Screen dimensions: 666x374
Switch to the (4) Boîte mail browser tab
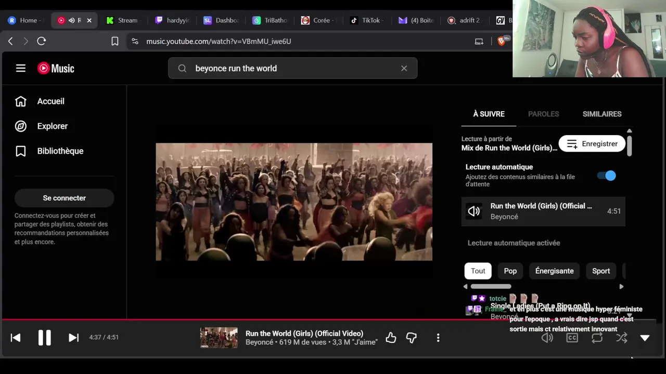(416, 20)
